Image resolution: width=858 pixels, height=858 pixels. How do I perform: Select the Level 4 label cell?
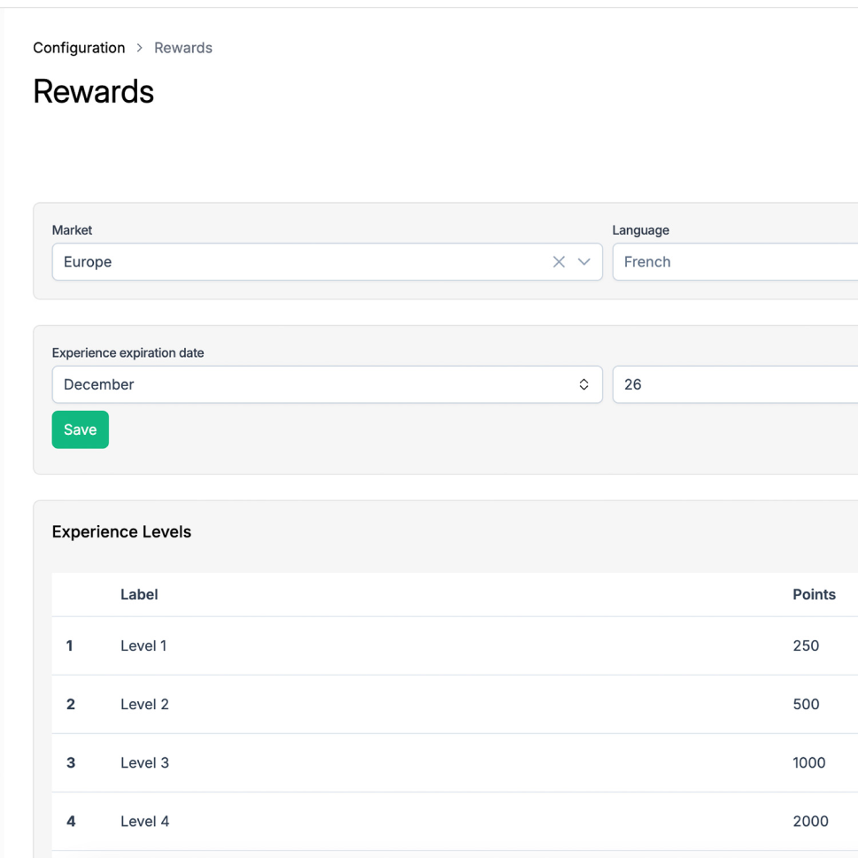click(144, 821)
